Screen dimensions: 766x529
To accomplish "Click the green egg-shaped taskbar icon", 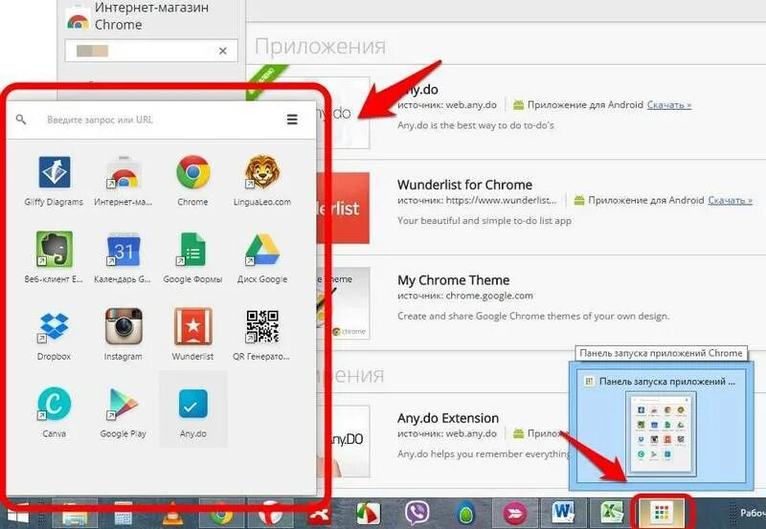I will (466, 514).
